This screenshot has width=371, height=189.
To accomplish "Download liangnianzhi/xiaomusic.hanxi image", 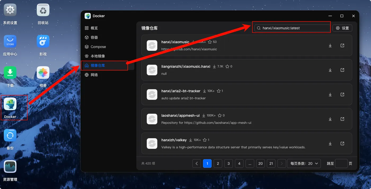I will 330,70.
